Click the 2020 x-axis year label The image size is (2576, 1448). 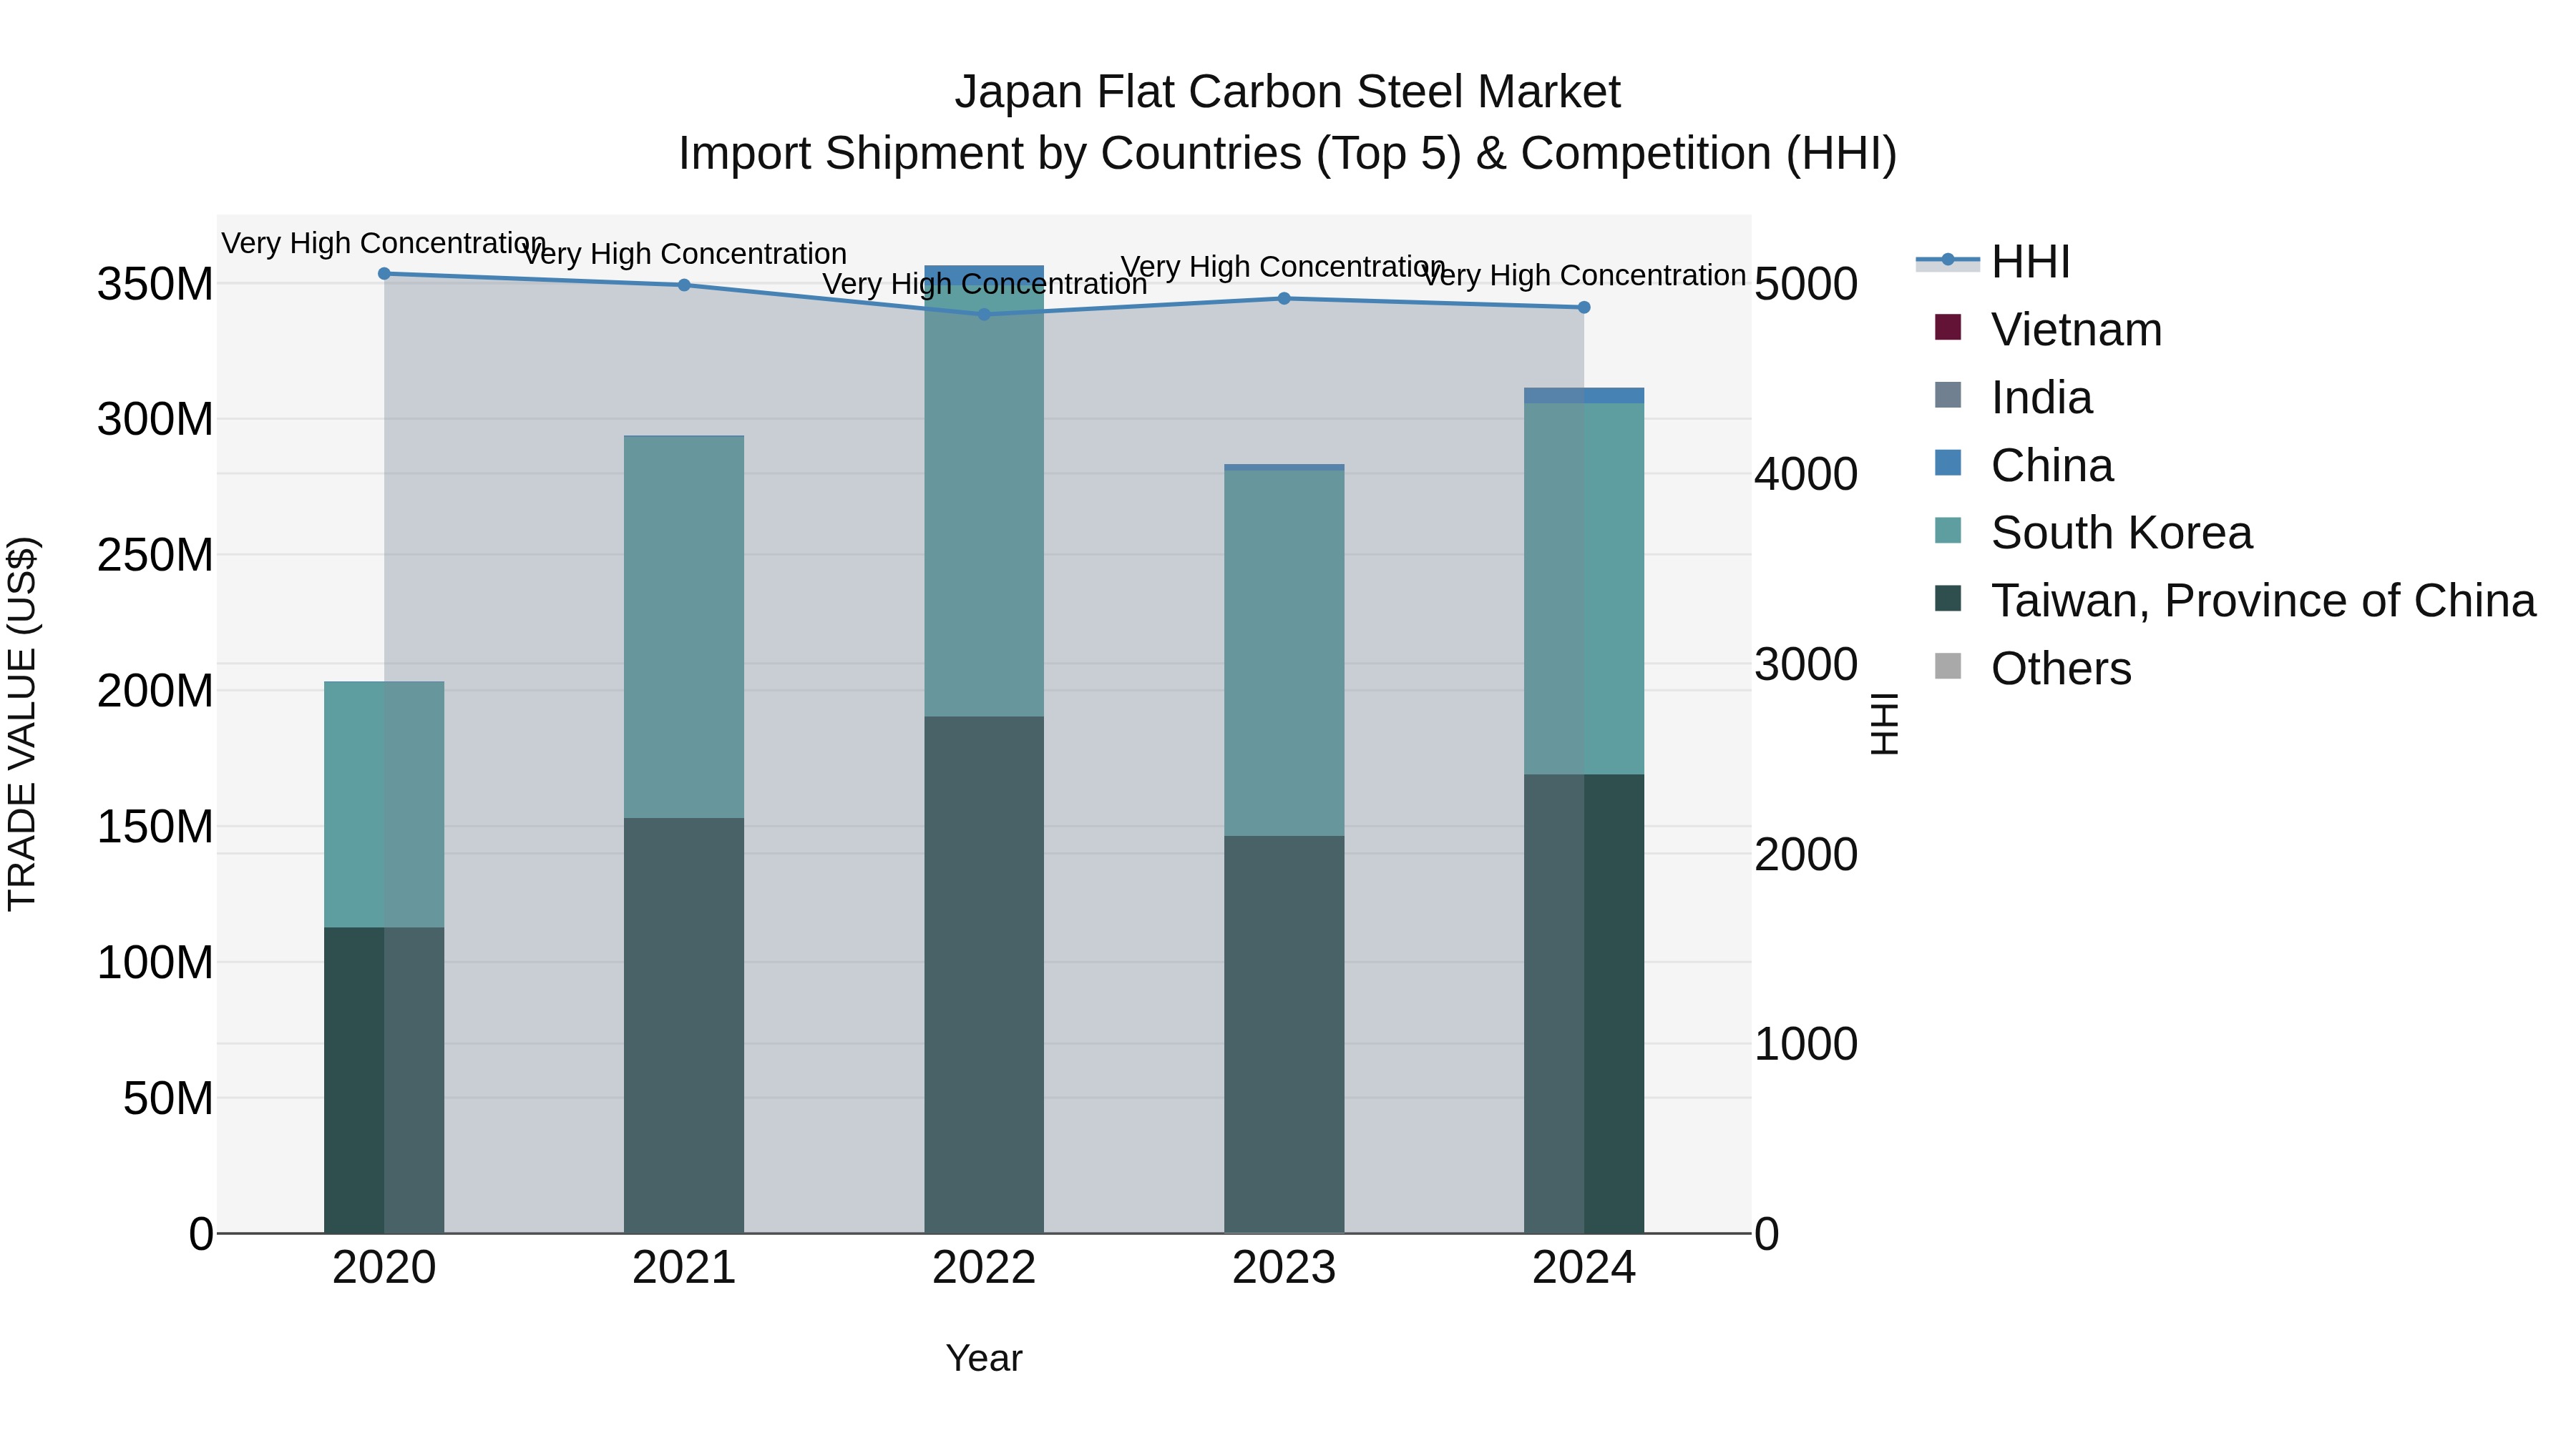384,1268
